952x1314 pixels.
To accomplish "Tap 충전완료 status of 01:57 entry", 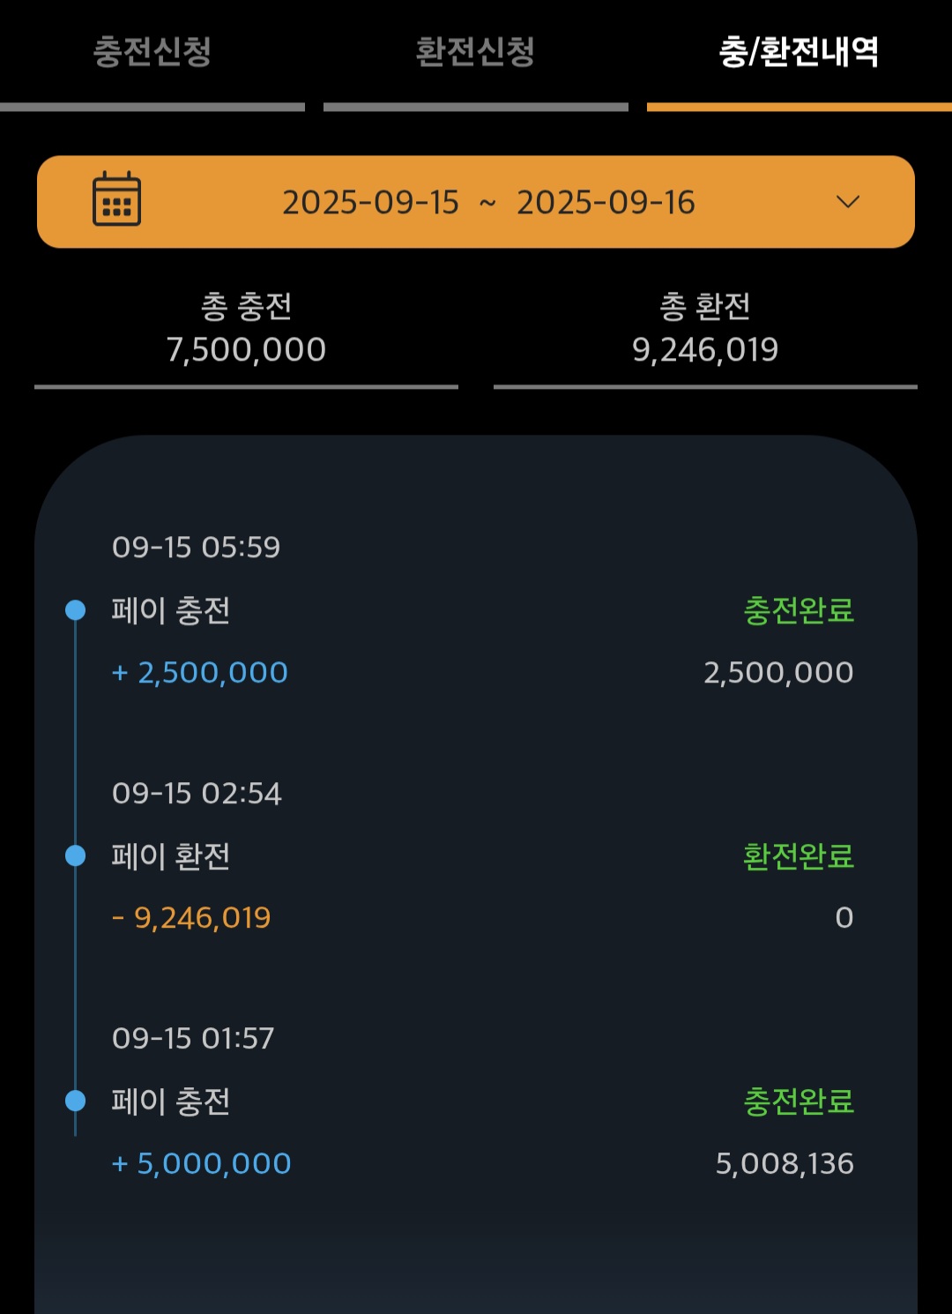I will 799,1101.
